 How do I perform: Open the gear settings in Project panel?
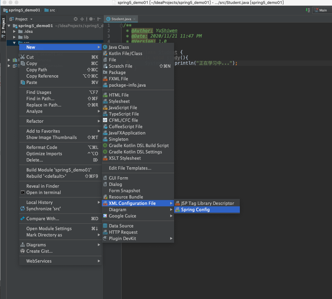[92, 19]
